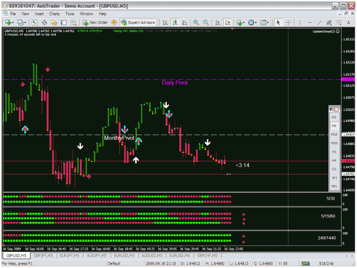Open the File menu
Image resolution: width=357 pixels, height=268 pixels.
[x=13, y=14]
